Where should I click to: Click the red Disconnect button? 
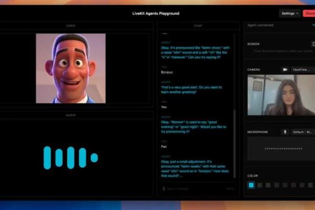(309, 14)
